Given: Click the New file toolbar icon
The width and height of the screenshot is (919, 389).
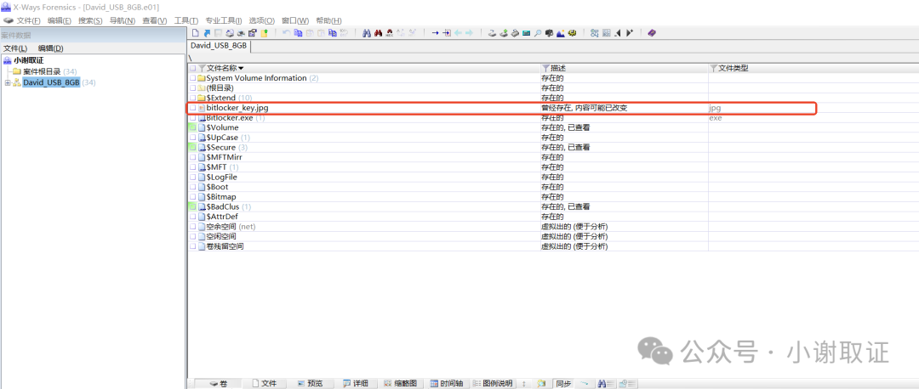Looking at the screenshot, I should click(195, 33).
